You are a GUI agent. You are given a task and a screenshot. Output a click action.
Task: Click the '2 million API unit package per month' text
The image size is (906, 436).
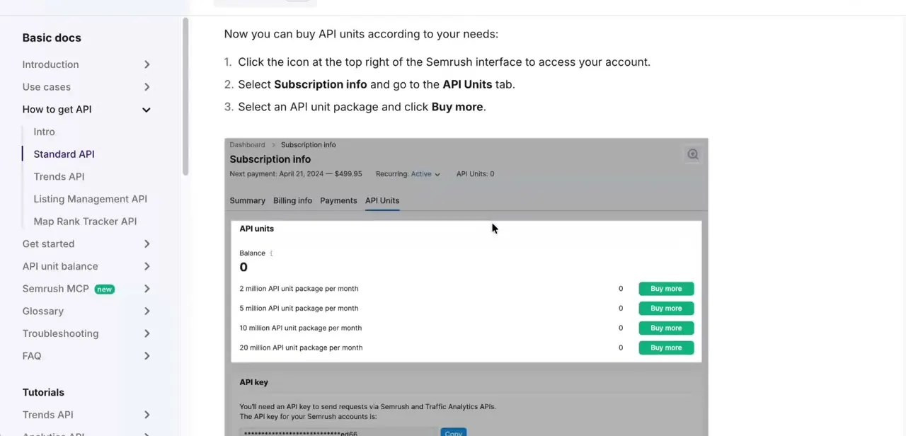click(x=299, y=289)
